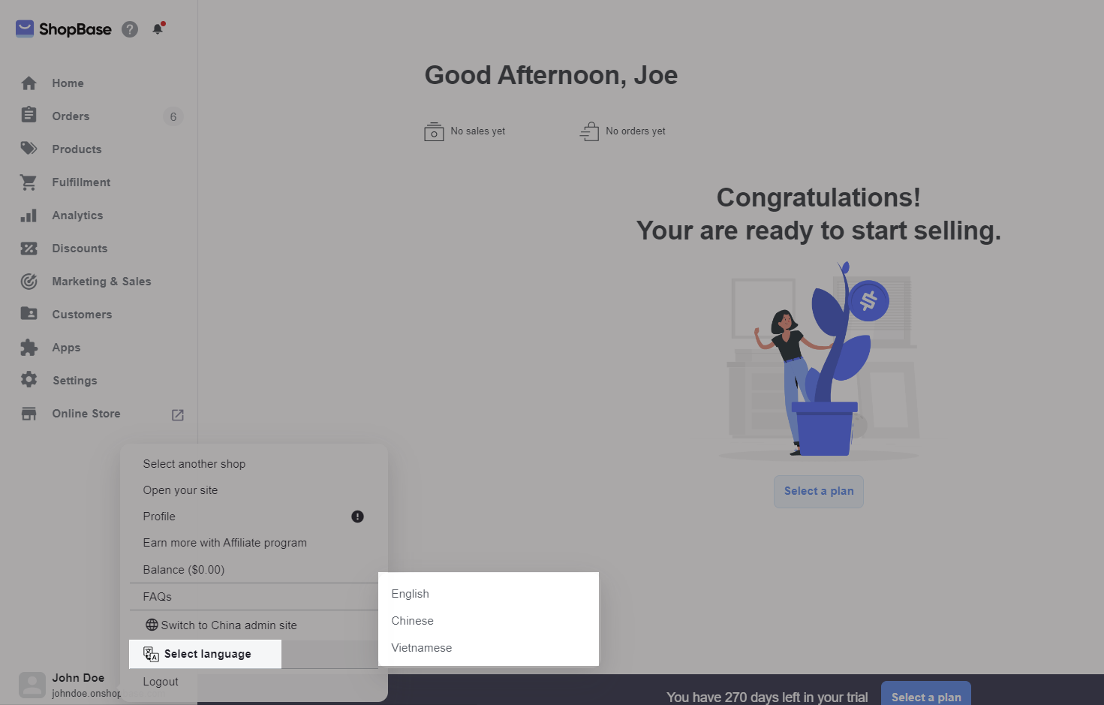1104x705 pixels.
Task: Open Orders from the sidebar
Action: pyautogui.click(x=71, y=116)
